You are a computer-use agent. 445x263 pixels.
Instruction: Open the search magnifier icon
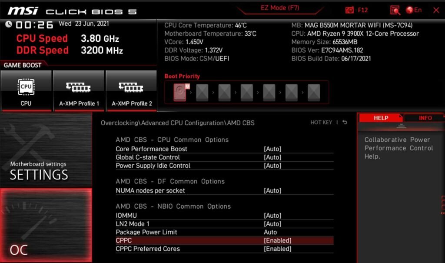pyautogui.click(x=395, y=10)
